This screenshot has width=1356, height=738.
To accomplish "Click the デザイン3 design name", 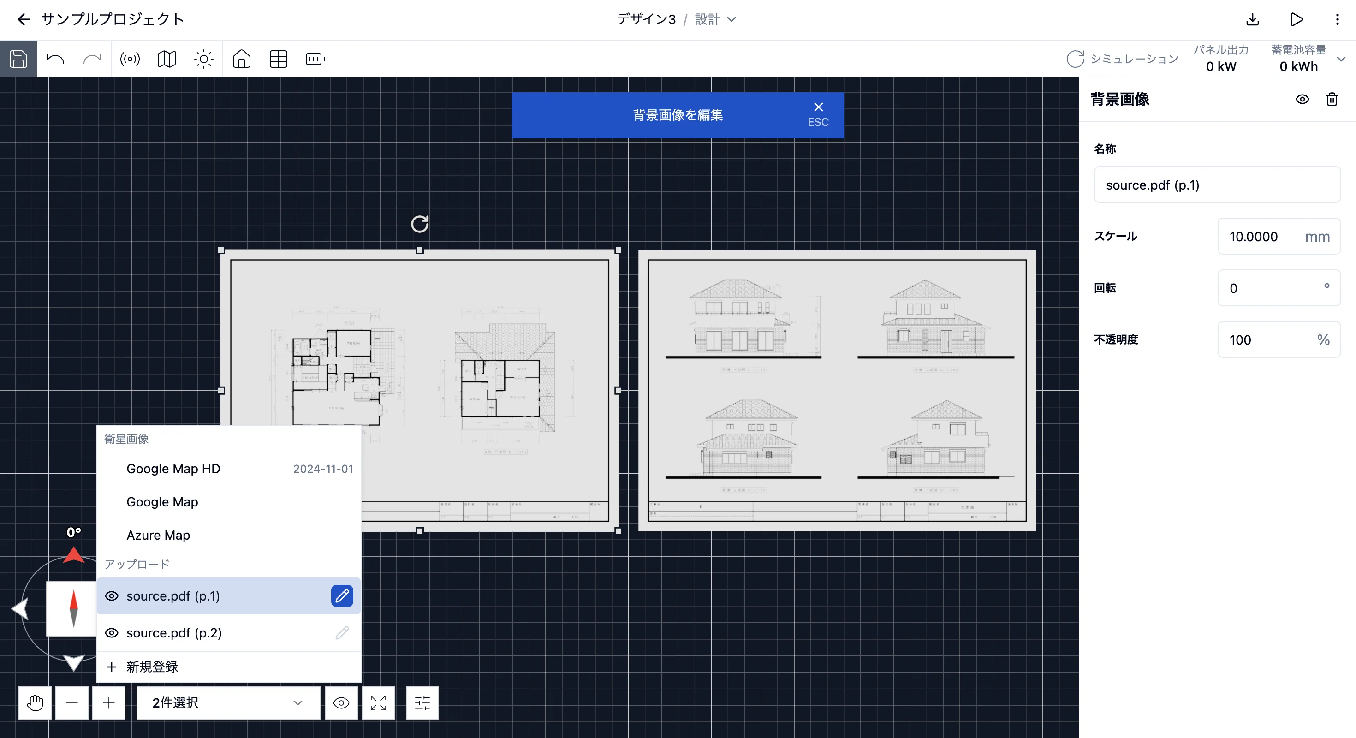I will tap(647, 19).
